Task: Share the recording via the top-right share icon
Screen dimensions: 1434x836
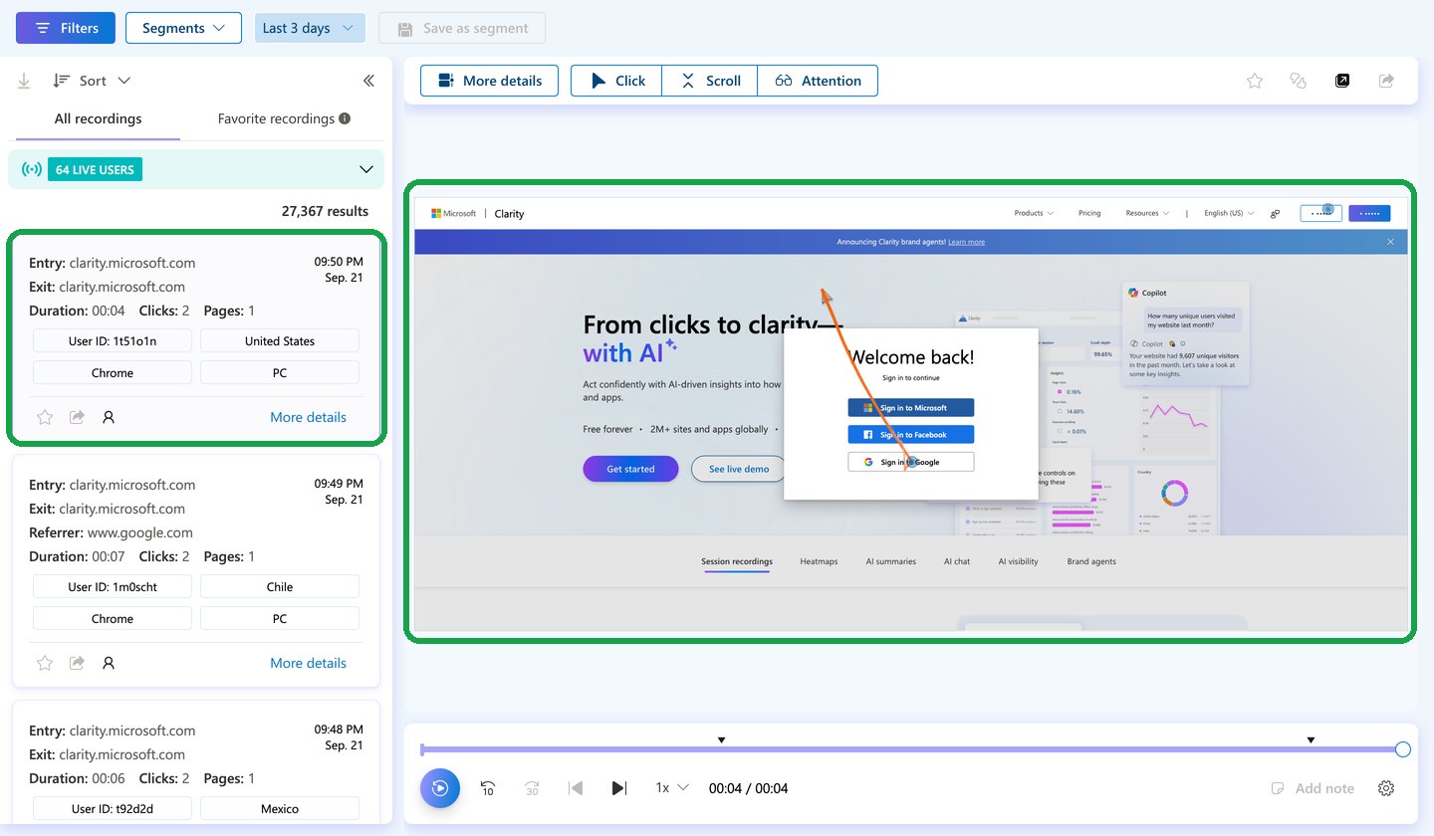Action: pos(1386,81)
